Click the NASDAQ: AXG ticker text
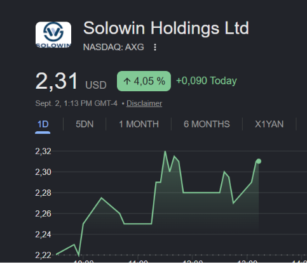 (x=114, y=47)
